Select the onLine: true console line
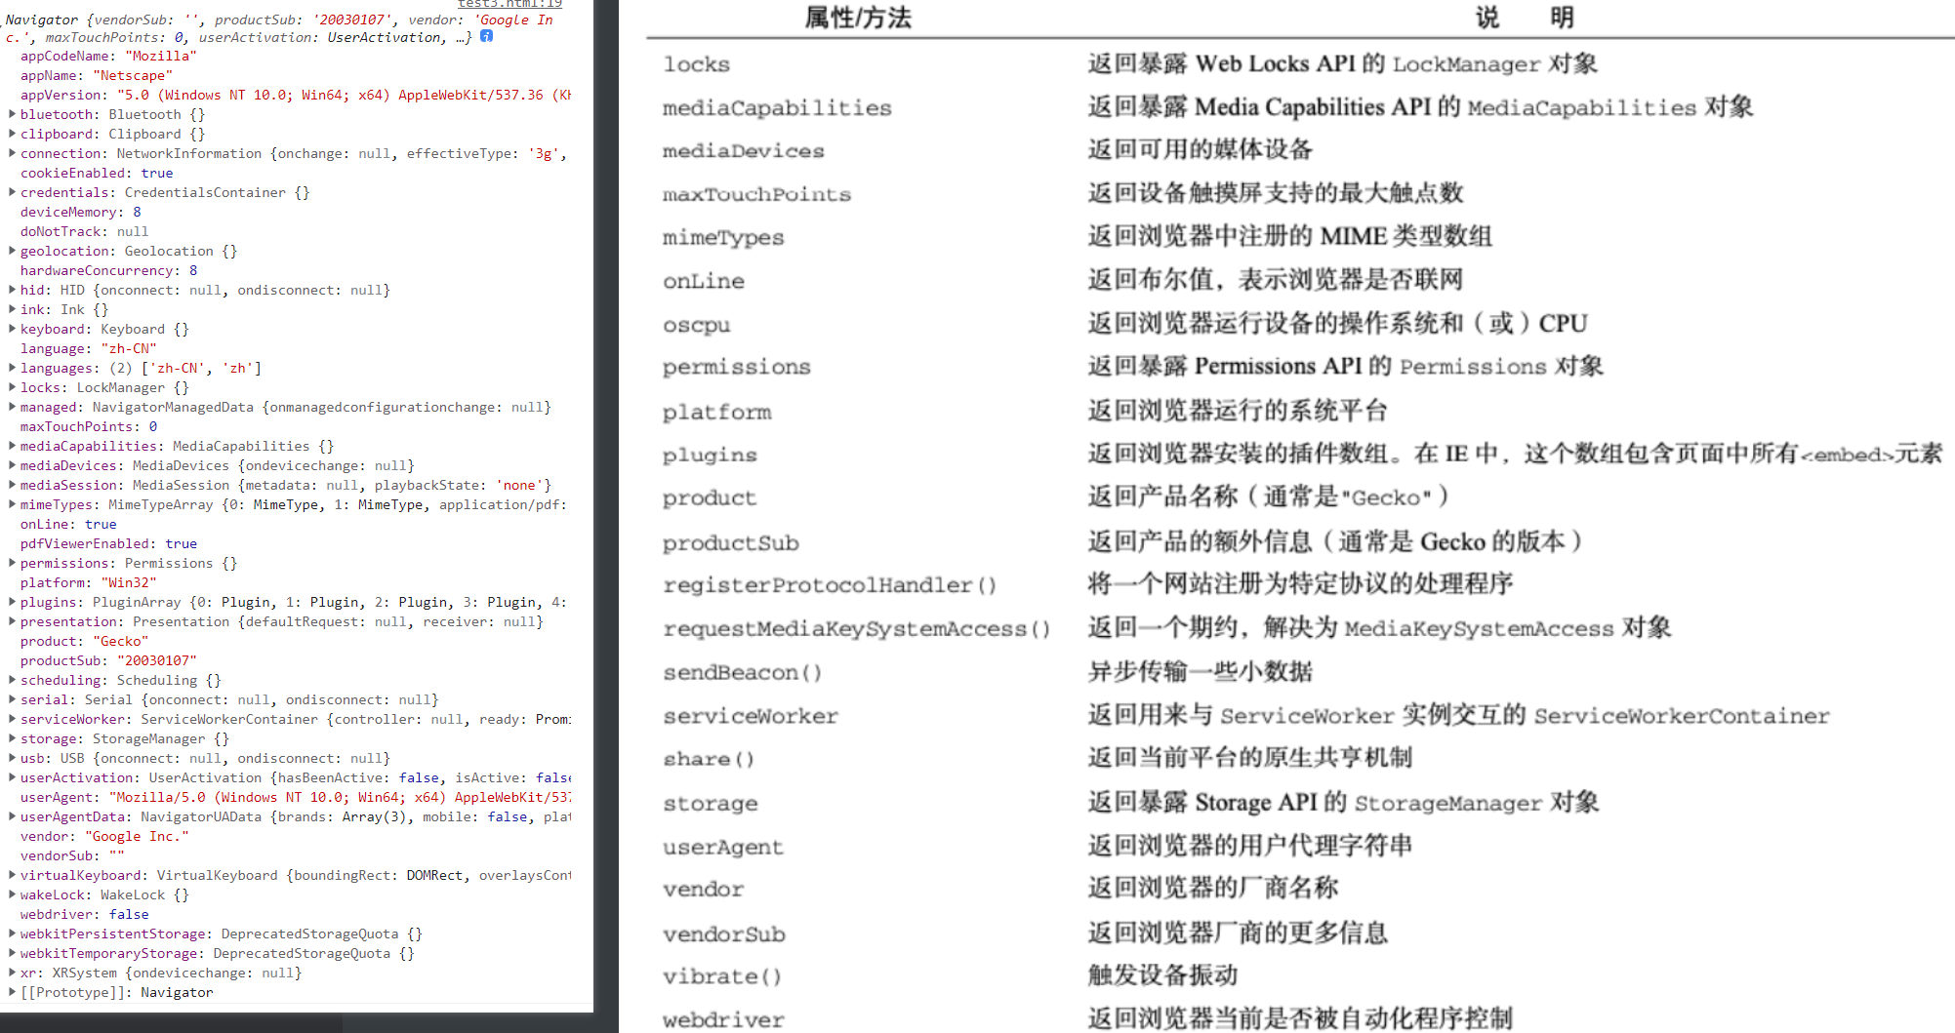1955x1033 pixels. coord(68,524)
